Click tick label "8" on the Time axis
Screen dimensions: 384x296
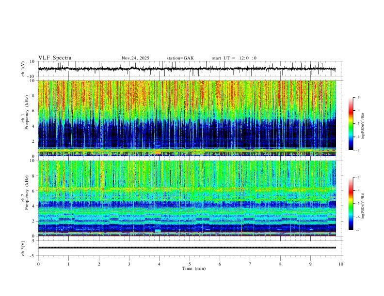click(x=280, y=264)
